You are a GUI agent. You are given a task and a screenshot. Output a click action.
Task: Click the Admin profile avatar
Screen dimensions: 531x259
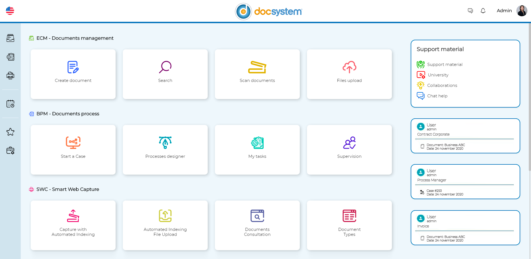tap(522, 11)
